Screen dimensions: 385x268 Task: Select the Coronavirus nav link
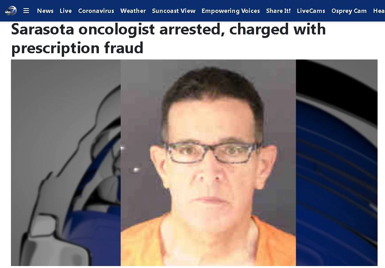click(96, 11)
